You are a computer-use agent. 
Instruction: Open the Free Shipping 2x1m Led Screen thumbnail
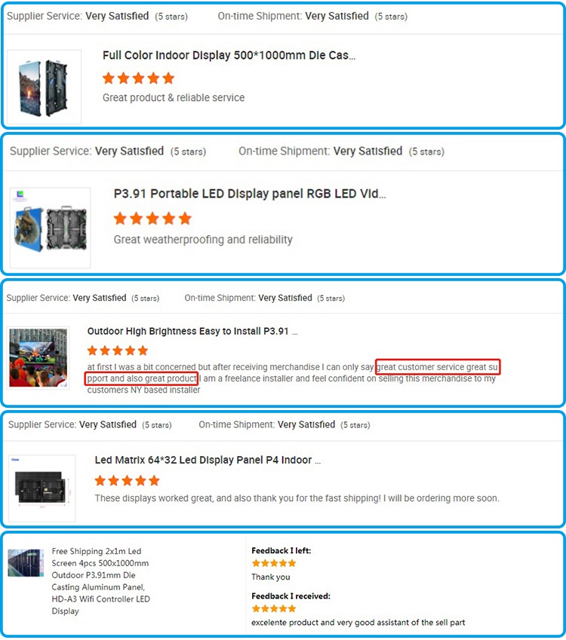tap(26, 563)
